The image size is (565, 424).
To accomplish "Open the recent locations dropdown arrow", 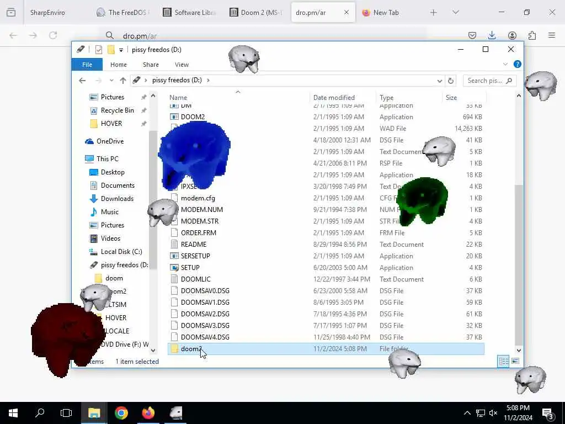I will tap(111, 81).
